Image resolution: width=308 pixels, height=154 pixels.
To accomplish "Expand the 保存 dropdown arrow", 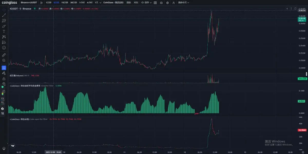I will click(150, 3).
